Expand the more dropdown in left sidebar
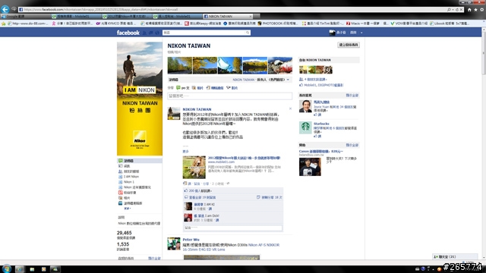 click(127, 209)
